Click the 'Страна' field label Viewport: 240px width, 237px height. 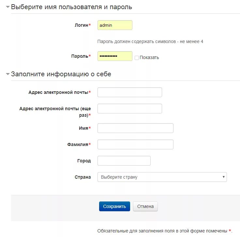click(x=82, y=177)
